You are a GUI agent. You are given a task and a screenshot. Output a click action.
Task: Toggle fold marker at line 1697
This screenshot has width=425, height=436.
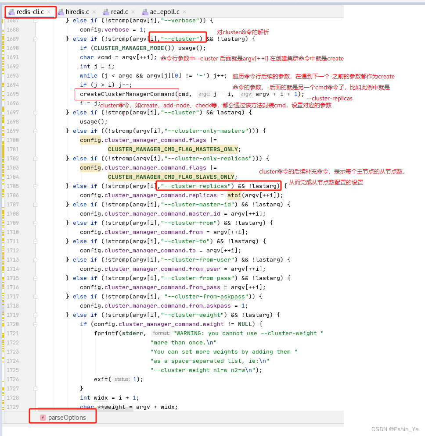[36, 113]
